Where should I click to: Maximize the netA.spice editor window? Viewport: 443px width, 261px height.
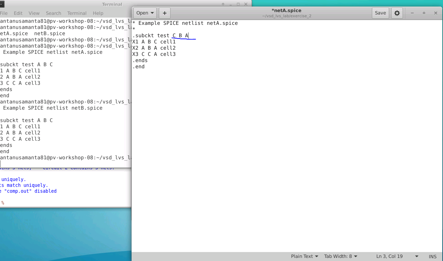(424, 13)
